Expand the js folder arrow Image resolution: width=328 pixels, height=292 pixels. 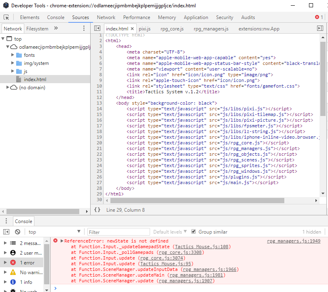(13, 71)
